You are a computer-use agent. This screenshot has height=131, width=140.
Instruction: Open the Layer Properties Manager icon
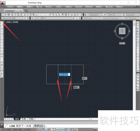point(32,18)
